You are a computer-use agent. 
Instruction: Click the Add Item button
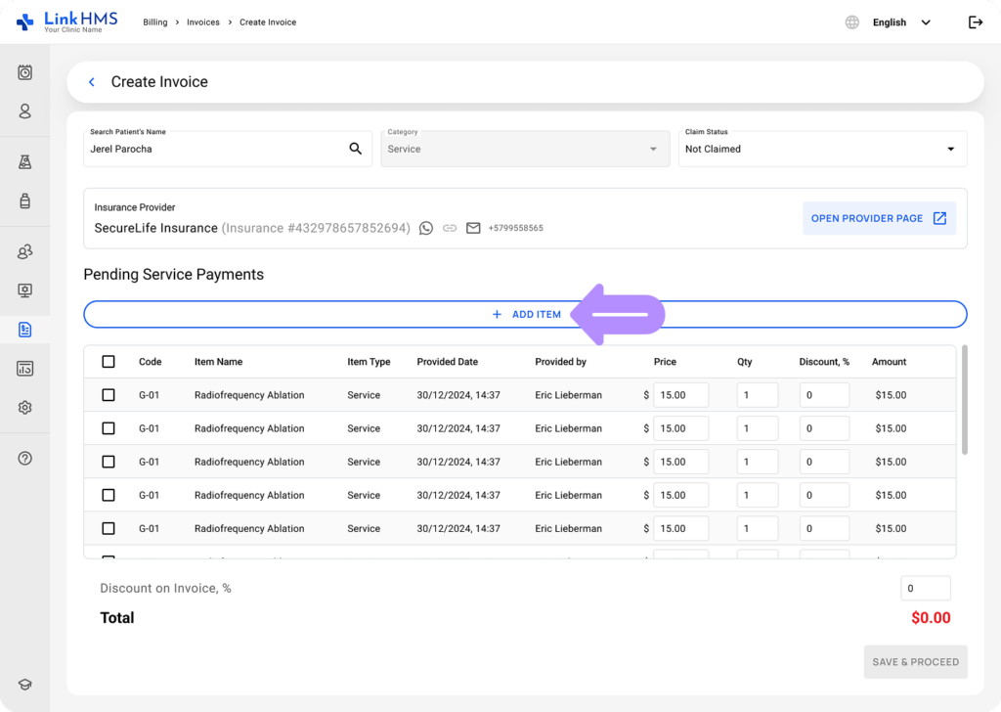525,314
